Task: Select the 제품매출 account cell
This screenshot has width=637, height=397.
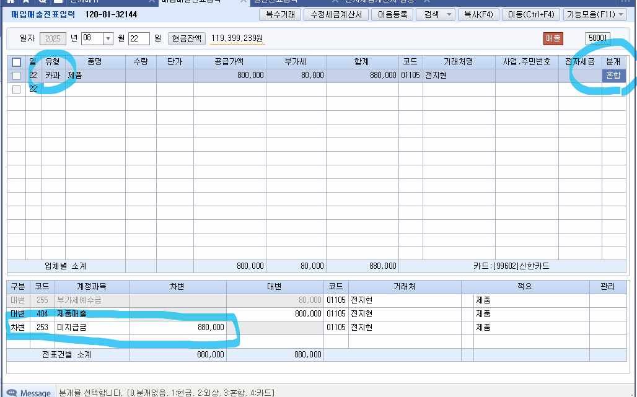Action: pyautogui.click(x=92, y=314)
